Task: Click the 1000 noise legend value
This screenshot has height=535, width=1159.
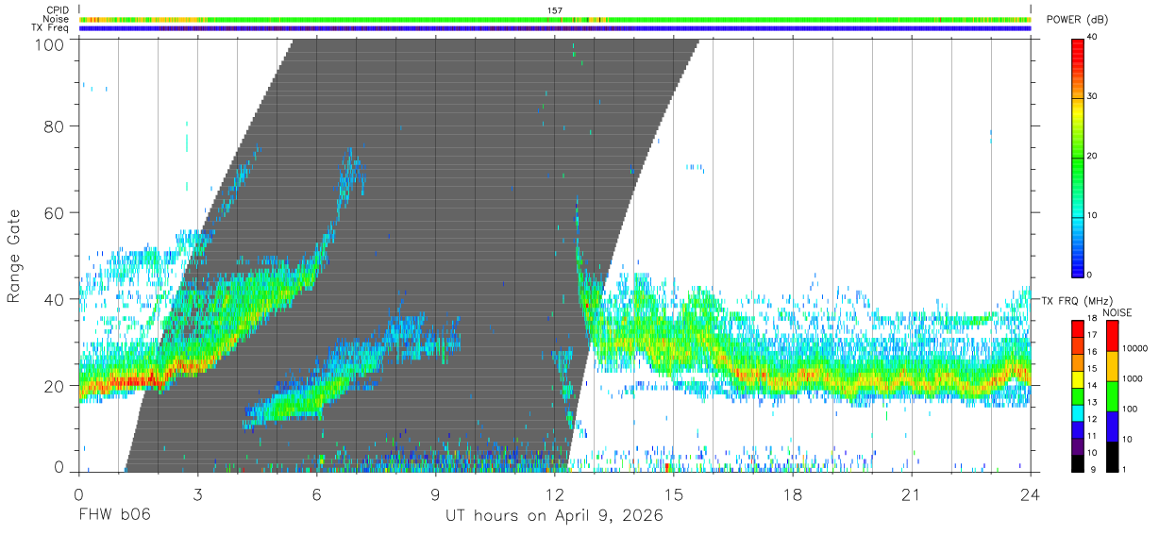Action: [x=1134, y=378]
